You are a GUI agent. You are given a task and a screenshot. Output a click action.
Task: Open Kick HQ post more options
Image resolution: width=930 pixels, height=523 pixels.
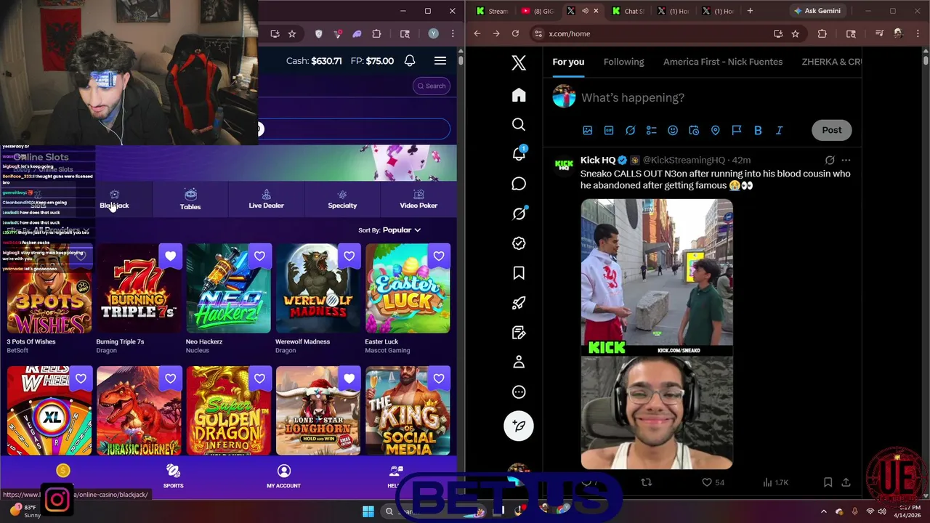pyautogui.click(x=846, y=160)
